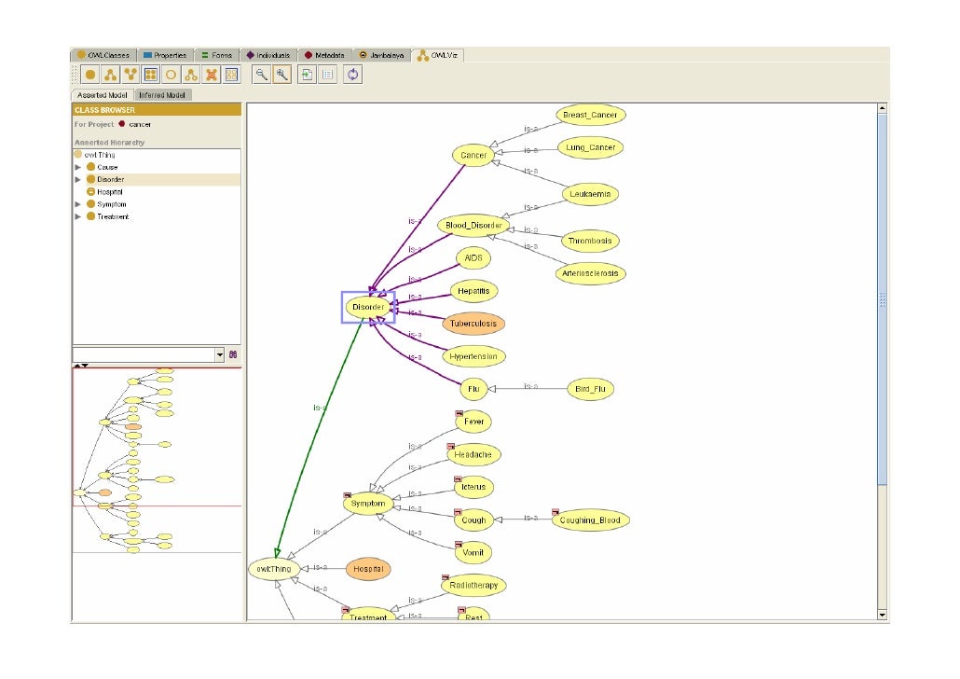Select owl:Thing in the asserted hierarchy
This screenshot has height=679, width=960.
[99, 155]
